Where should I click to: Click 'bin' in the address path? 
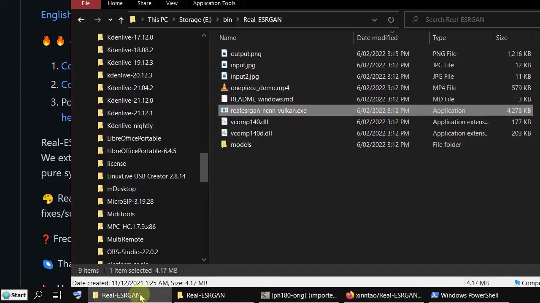[227, 20]
